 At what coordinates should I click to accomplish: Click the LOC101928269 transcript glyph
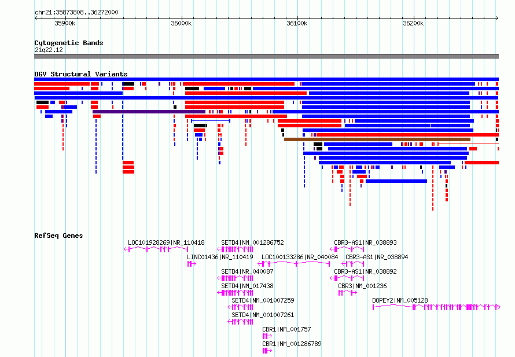[x=156, y=249]
